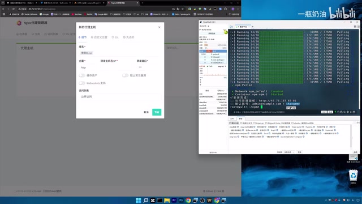Screen dimensions: 362x204
Task: Open folder icon in FinalShell tab bar
Action: [x=231, y=27]
